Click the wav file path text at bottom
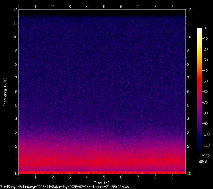This screenshot has width=213, height=189. coord(64,186)
